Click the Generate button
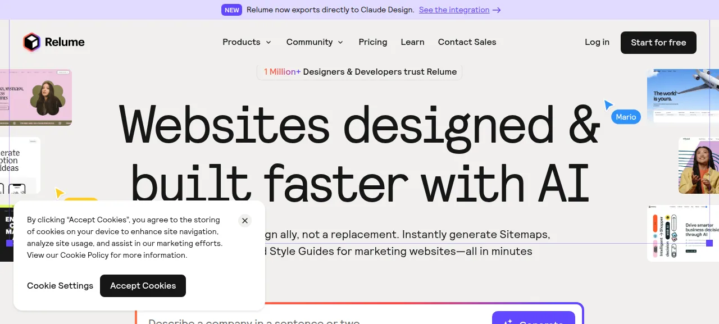The image size is (719, 324). coord(534,318)
